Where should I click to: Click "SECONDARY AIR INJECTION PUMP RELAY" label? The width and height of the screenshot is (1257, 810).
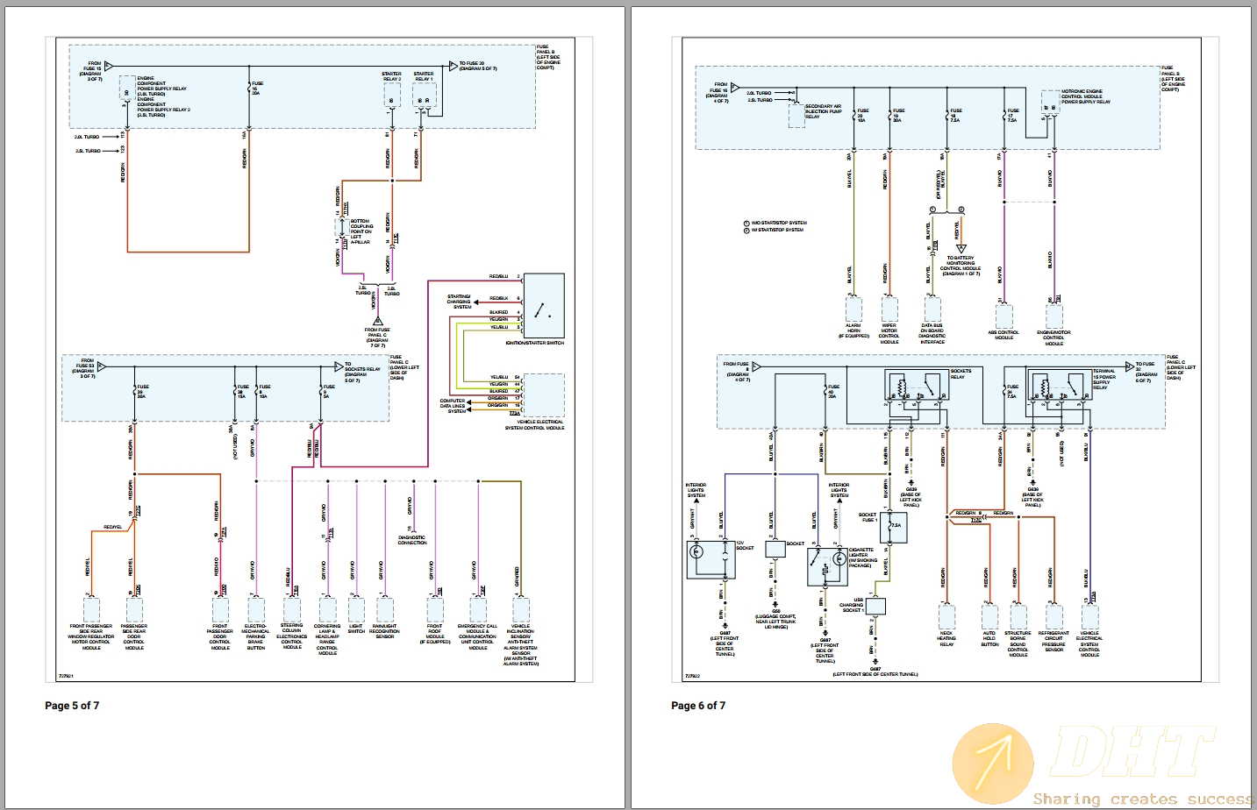(x=824, y=111)
